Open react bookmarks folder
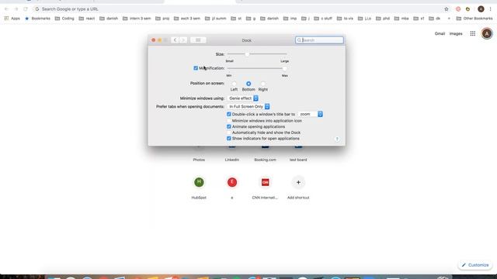This screenshot has width=497, height=279. click(x=87, y=19)
